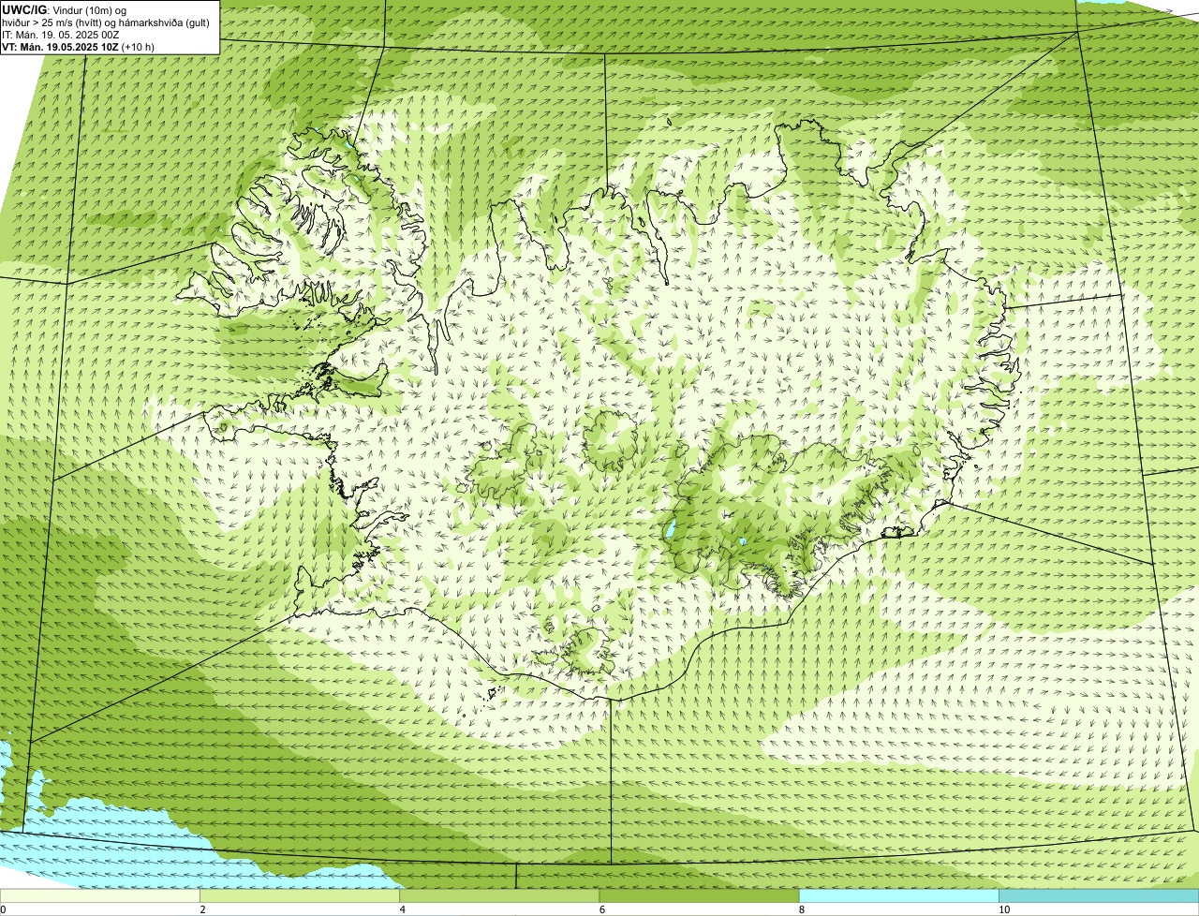Click the 'UWC/IG: Vindur (10m) og' title line
The width and height of the screenshot is (1199, 916).
click(65, 10)
